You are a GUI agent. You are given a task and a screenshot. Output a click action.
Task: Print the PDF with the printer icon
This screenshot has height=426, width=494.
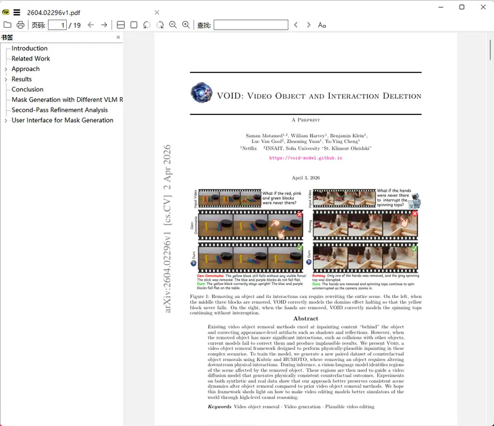(x=20, y=25)
